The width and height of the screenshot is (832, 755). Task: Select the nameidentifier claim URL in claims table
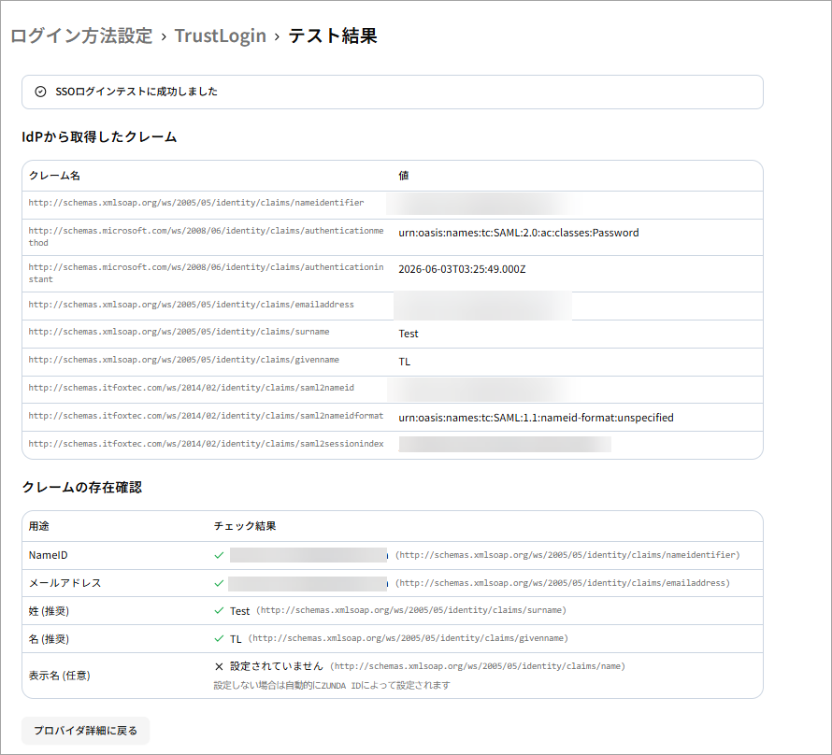point(196,203)
